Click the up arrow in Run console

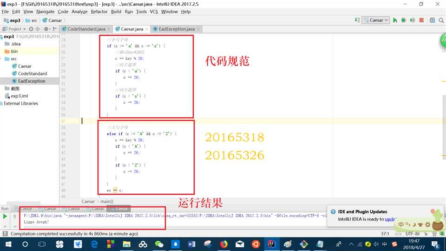coord(15,217)
